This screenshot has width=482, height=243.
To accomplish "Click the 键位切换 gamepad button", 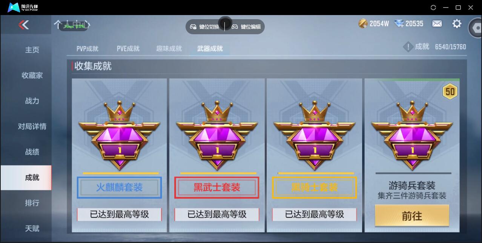I will coord(205,27).
